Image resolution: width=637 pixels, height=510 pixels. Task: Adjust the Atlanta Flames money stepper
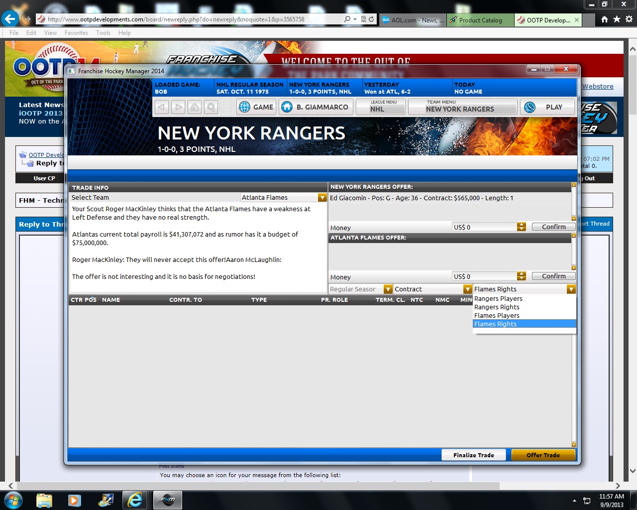click(x=521, y=276)
